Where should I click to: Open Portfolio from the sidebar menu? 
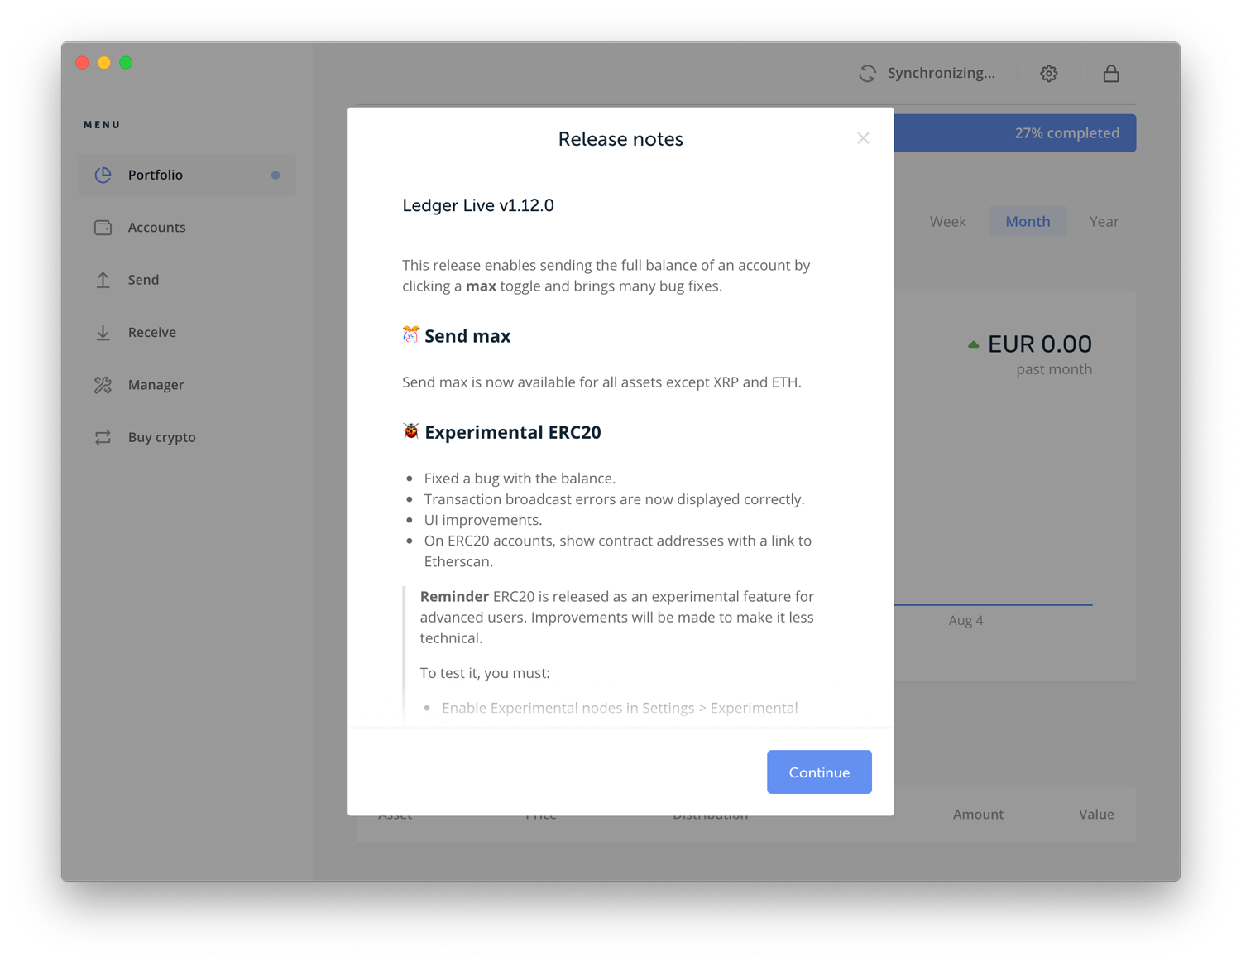187,175
